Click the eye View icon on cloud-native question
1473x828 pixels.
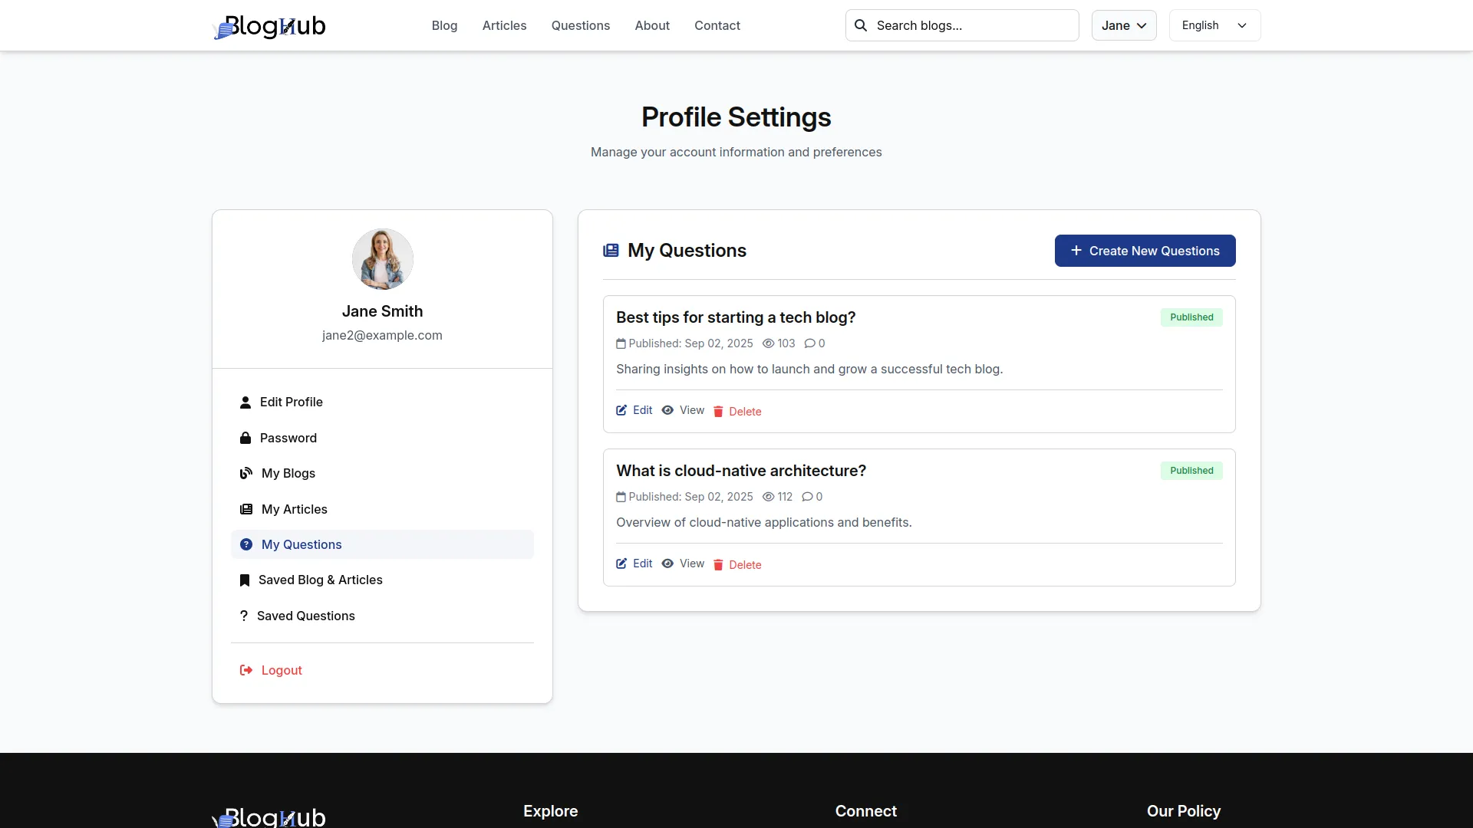[667, 563]
